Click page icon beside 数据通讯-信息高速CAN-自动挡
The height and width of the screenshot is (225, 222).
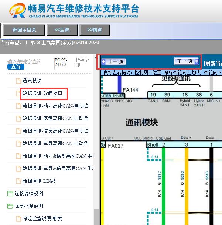point(18,131)
